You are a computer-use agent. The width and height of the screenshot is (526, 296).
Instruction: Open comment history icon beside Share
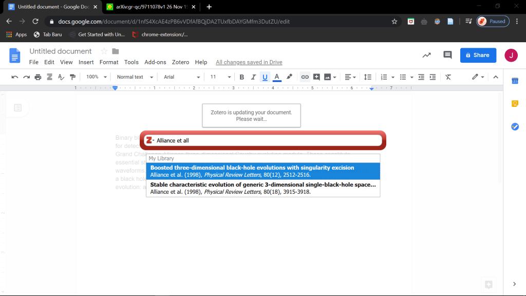pos(447,55)
